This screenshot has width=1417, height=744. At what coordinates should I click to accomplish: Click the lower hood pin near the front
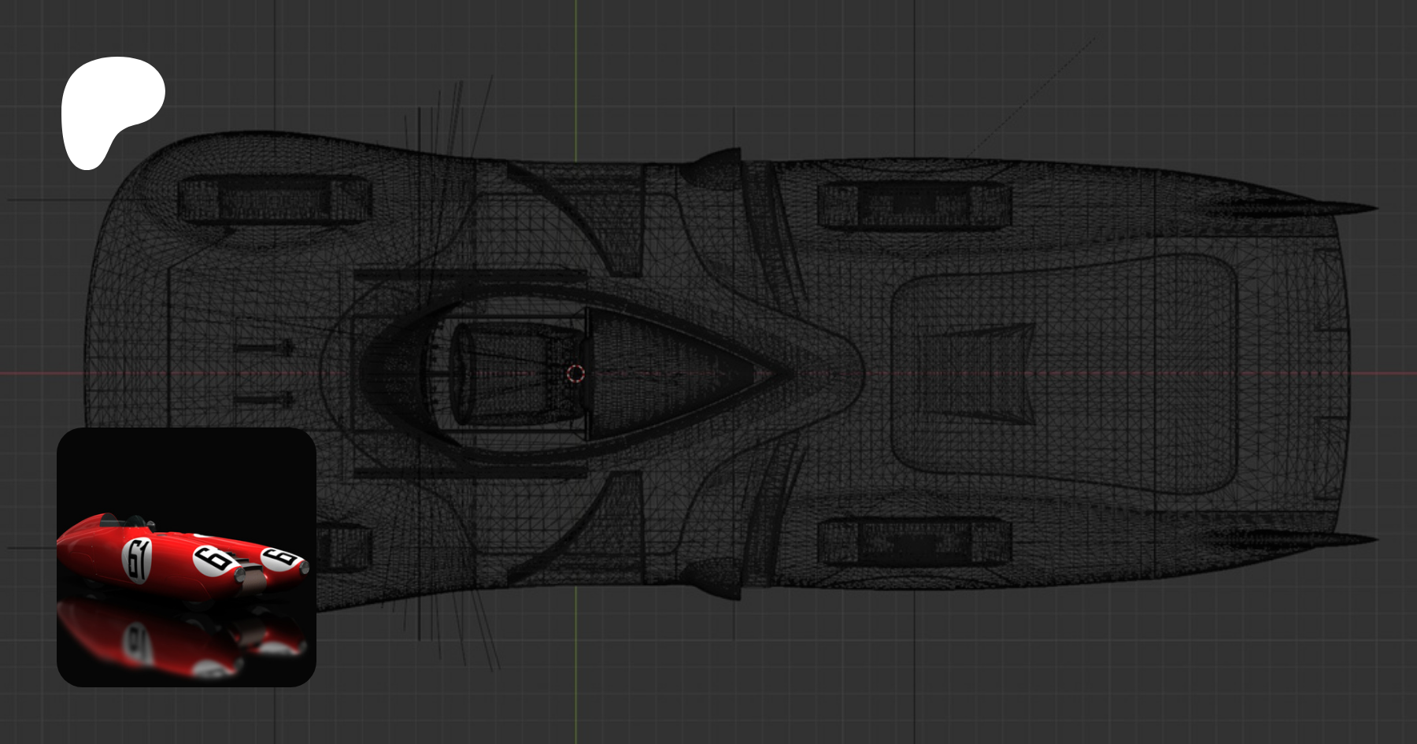point(265,400)
